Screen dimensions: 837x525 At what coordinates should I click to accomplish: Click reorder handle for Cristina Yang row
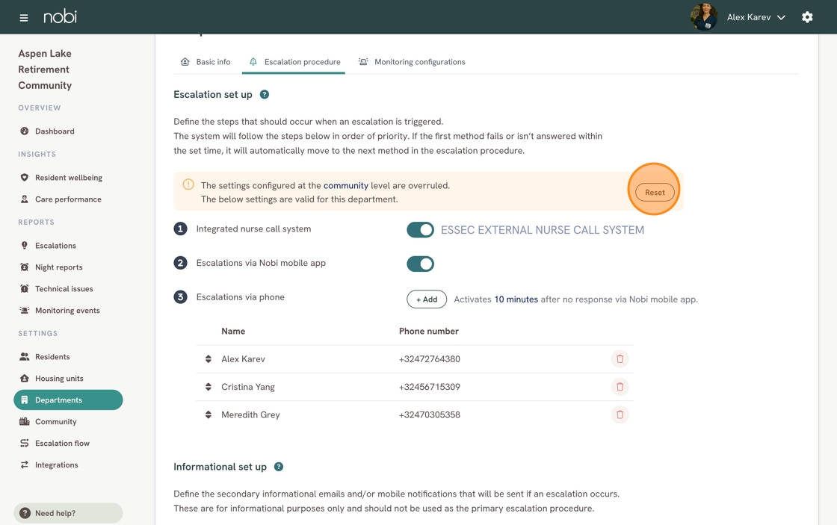point(209,387)
